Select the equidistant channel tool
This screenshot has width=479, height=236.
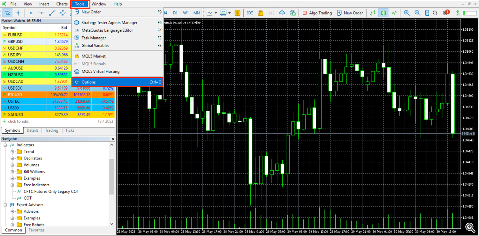pyautogui.click(x=63, y=13)
